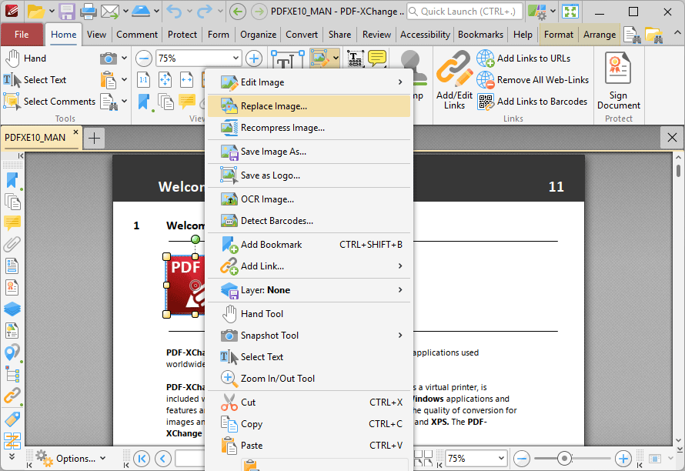Select the Hand tool in ribbon
The image size is (685, 471).
click(x=25, y=58)
